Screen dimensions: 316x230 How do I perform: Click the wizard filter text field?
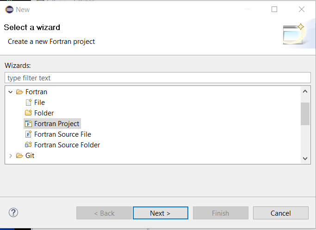158,78
